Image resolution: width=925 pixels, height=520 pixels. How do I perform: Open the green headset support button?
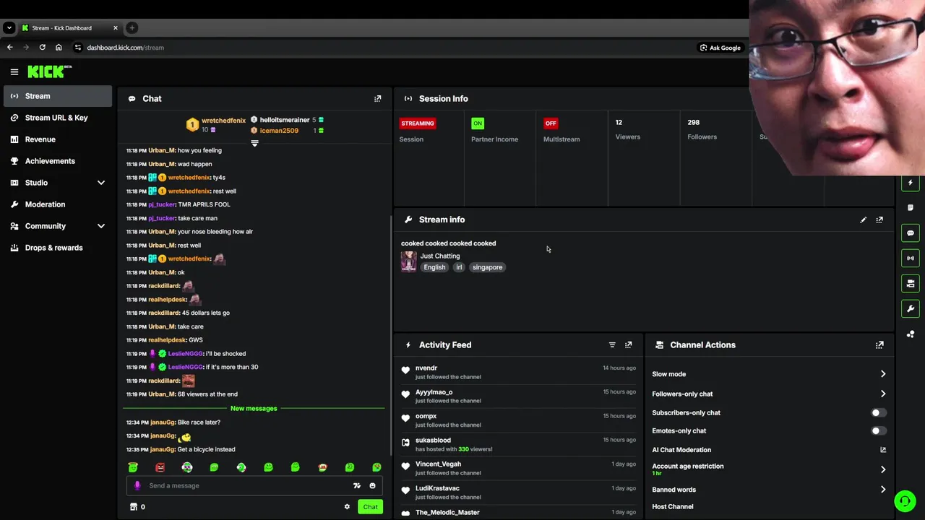pyautogui.click(x=905, y=500)
